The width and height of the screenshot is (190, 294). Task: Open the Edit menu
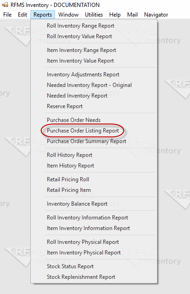point(22,15)
